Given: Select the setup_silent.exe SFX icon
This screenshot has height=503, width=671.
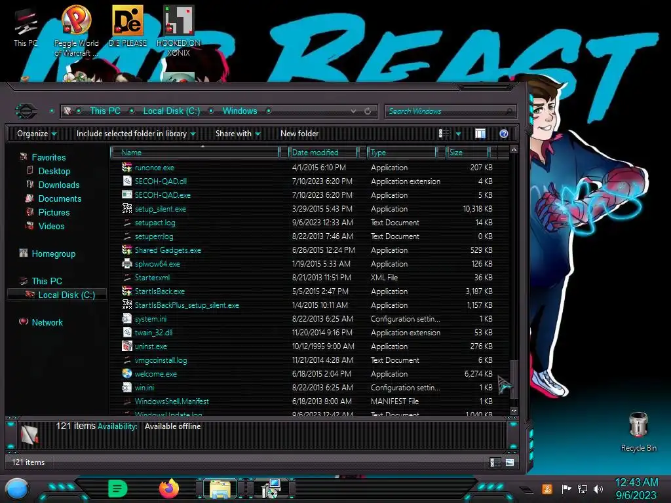Looking at the screenshot, I should [x=126, y=208].
